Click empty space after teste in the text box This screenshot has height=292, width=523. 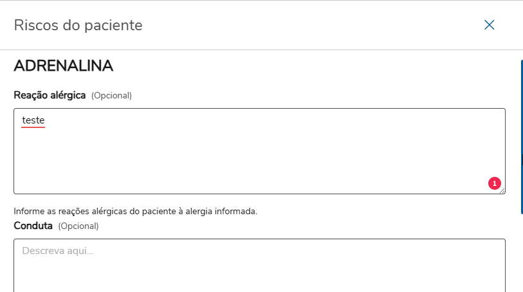(193, 120)
